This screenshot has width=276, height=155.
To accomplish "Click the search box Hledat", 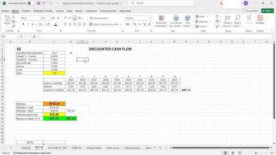I will tap(160, 3).
